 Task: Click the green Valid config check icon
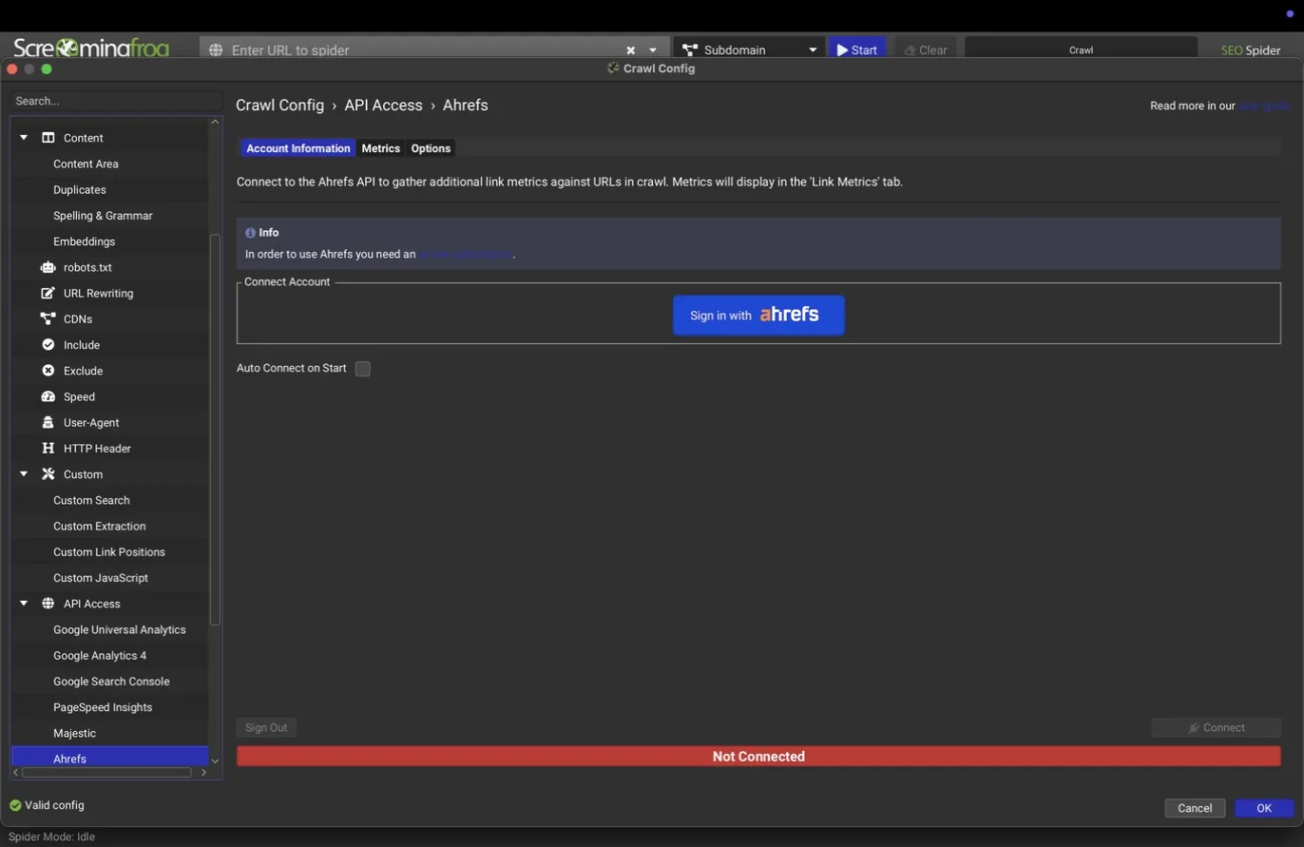15,805
